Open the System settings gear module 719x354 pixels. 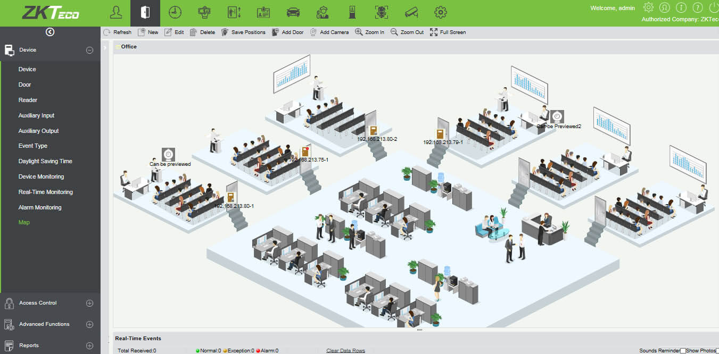point(441,12)
